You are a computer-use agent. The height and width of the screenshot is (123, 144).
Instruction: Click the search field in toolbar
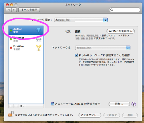click(125, 10)
